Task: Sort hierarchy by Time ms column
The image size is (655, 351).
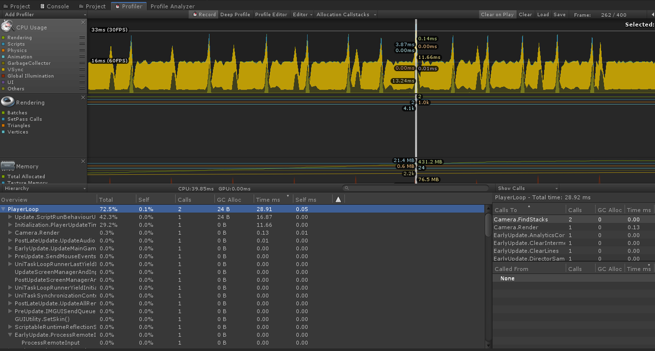Action: point(273,200)
